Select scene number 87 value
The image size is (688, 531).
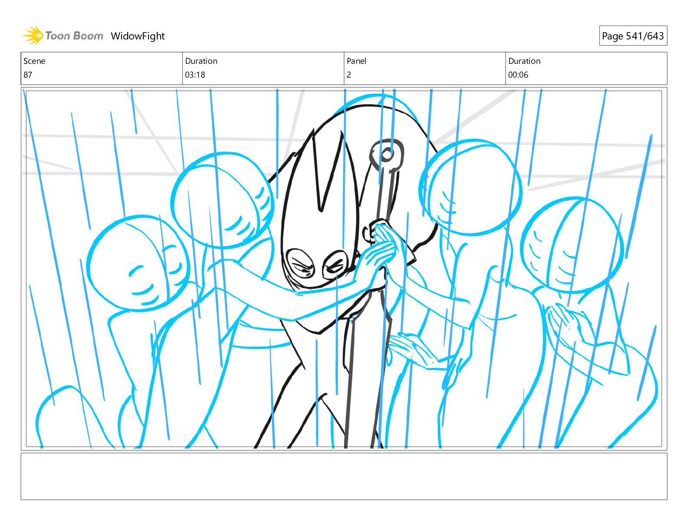[28, 75]
